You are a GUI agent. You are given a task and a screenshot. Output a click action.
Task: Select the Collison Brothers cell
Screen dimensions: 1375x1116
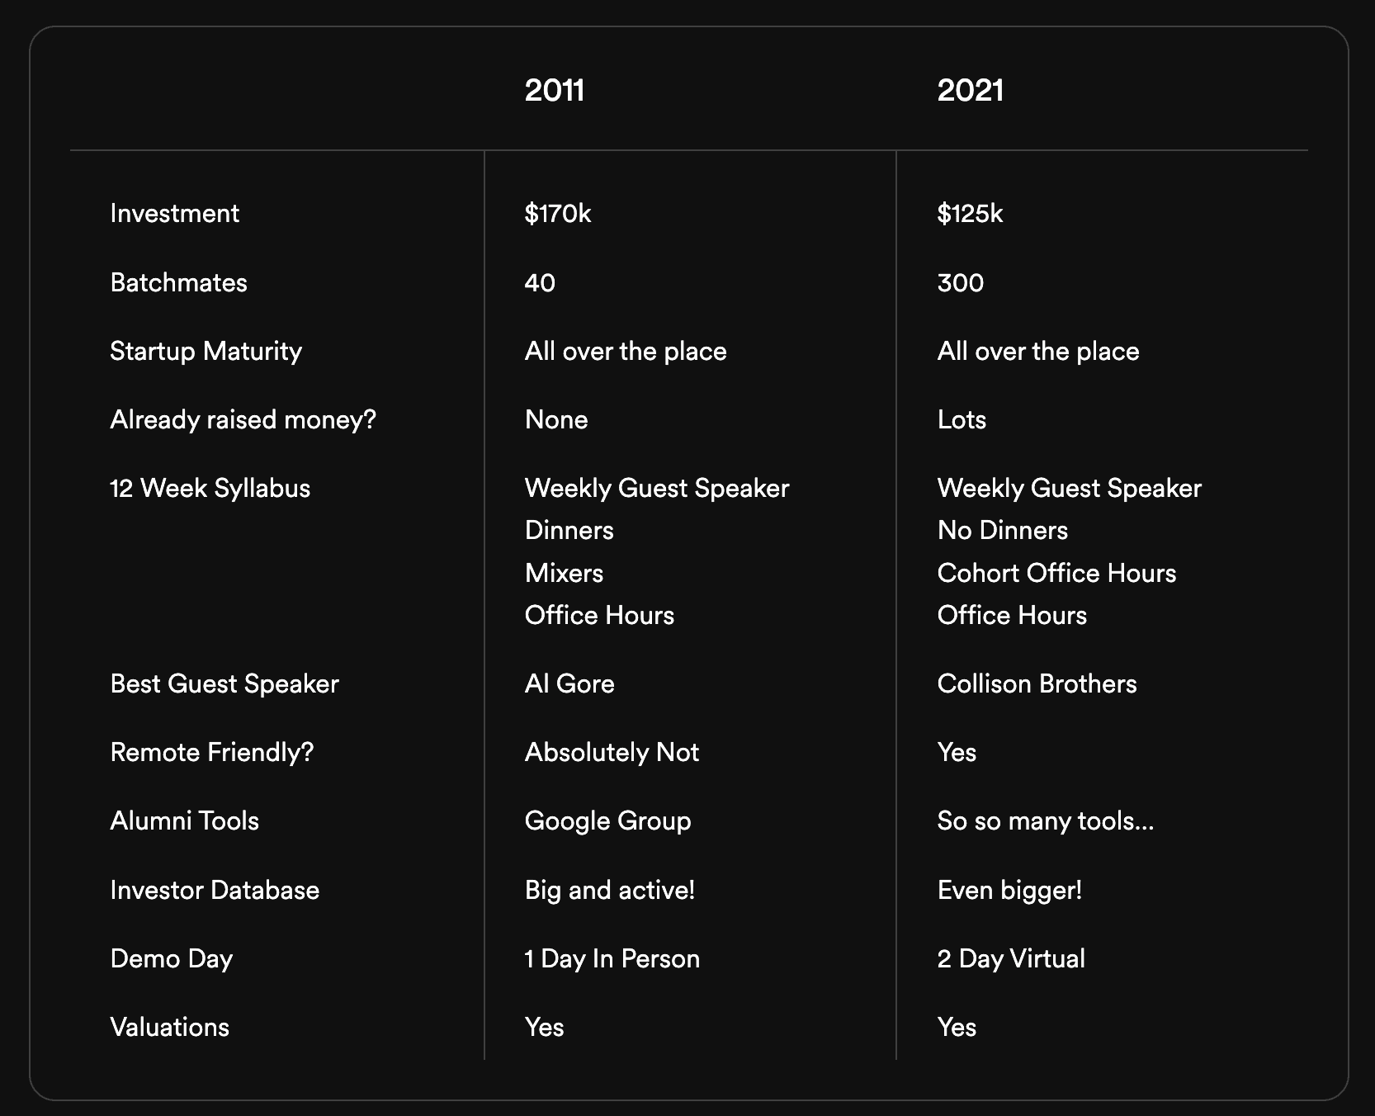(1037, 684)
